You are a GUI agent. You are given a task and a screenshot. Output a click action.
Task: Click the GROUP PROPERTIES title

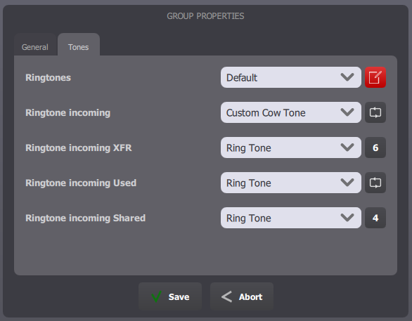(205, 16)
